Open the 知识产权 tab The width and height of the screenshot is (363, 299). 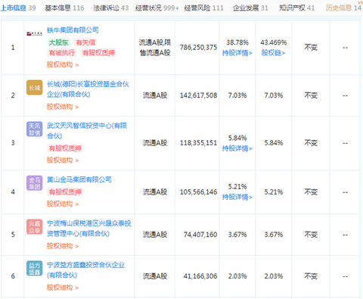(x=296, y=8)
